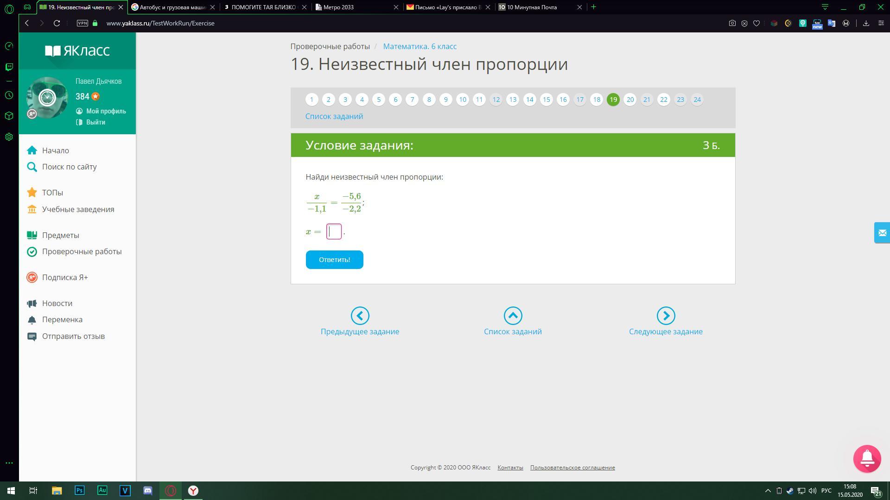890x500 pixels.
Task: Show hidden system tray icons
Action: (768, 491)
